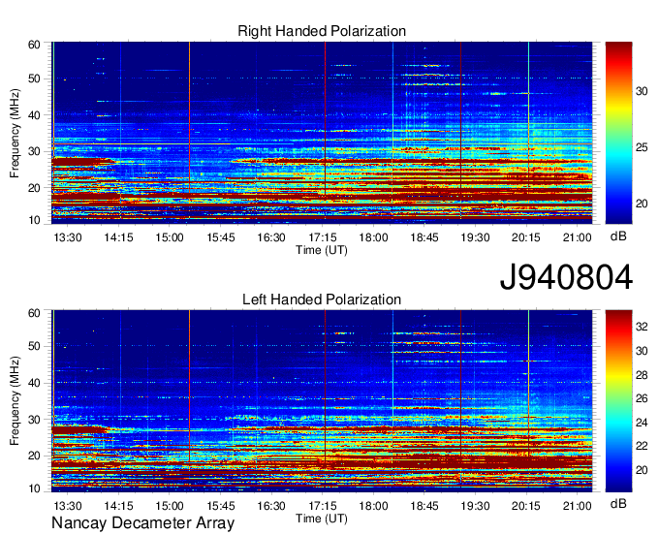Click the Time (UT) label under Right Handed plot
Screen dimensions: 659x535
tap(322, 250)
